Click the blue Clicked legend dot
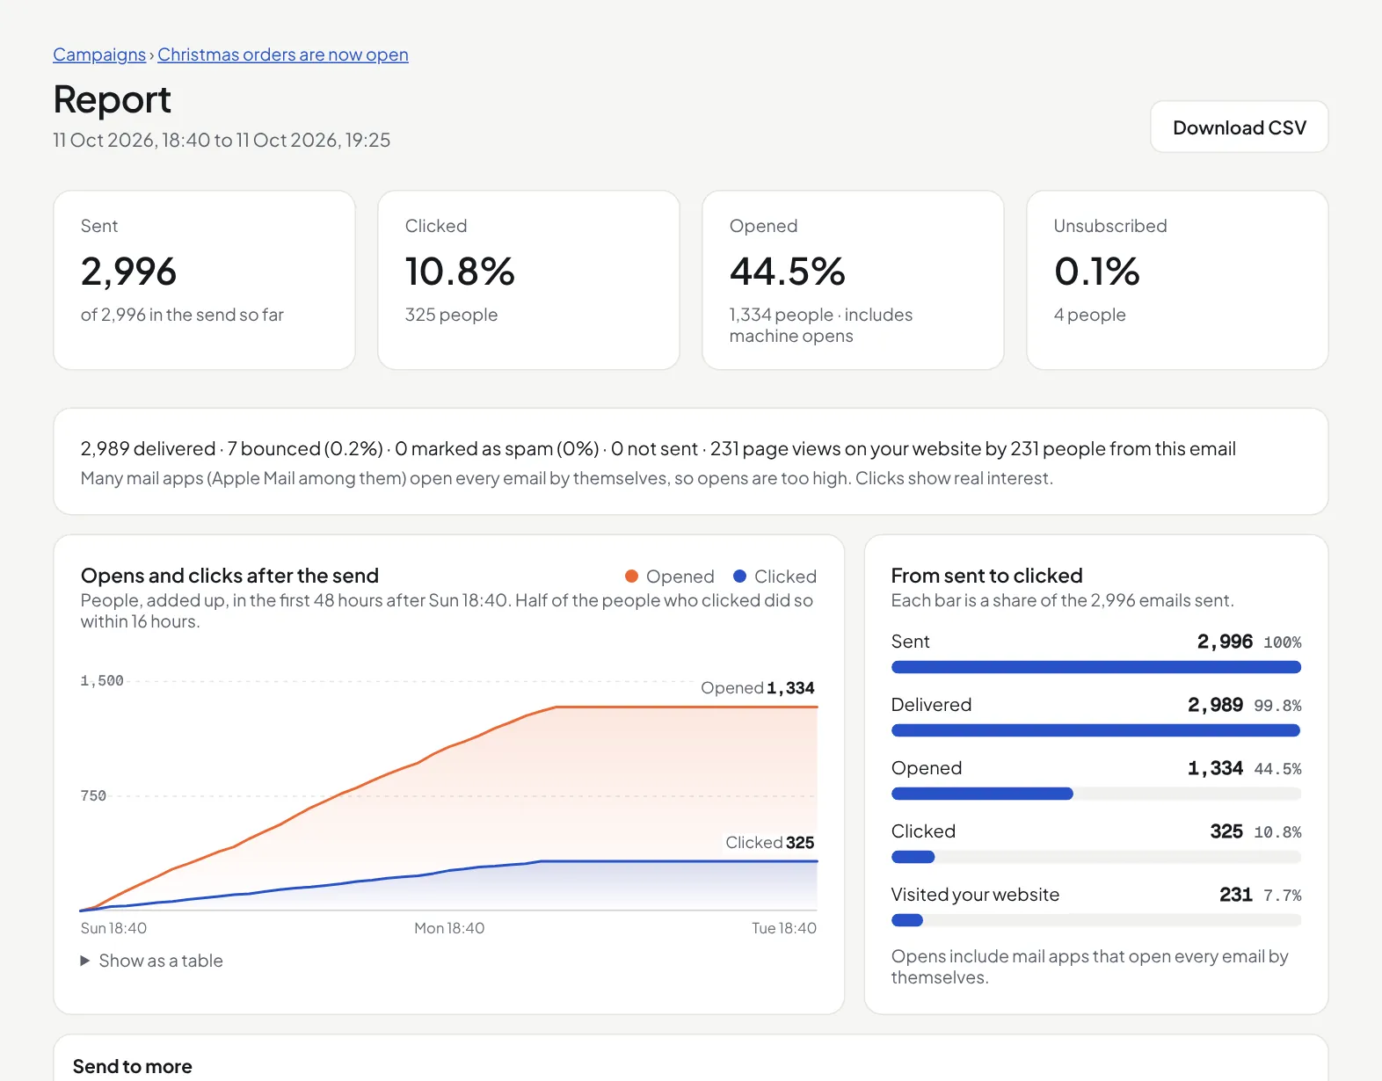This screenshot has width=1382, height=1081. tap(740, 577)
